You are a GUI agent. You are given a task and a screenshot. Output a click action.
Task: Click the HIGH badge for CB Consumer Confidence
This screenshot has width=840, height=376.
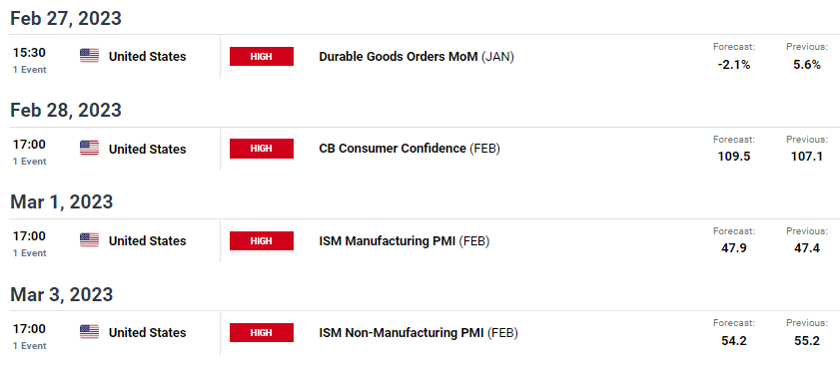[262, 149]
